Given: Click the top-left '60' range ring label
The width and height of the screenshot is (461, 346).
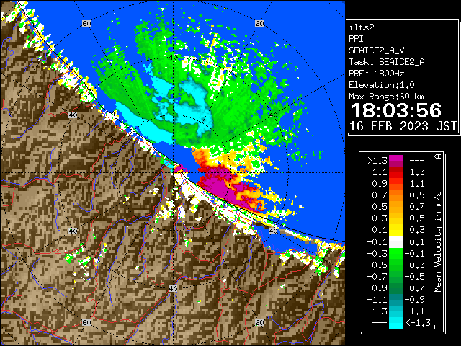Looking at the screenshot, I should (86, 23).
